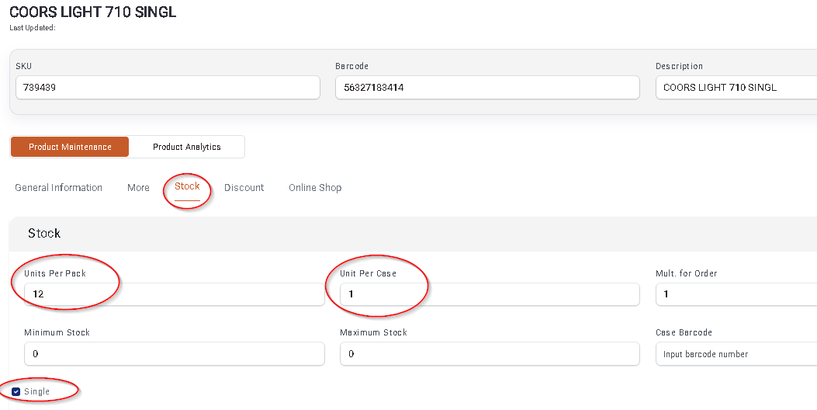Focus the Case Barcode input field
817x410 pixels.
pyautogui.click(x=736, y=354)
